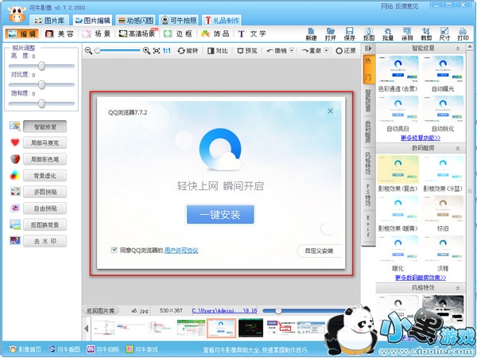This screenshot has width=477, height=358.
Task: Apply the 色彩通透(去雾) effect thumbnail
Action: [398, 68]
